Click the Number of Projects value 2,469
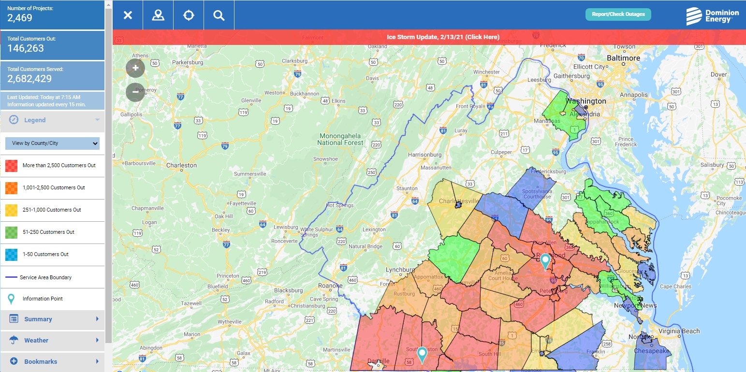This screenshot has height=372, width=746. pos(20,18)
